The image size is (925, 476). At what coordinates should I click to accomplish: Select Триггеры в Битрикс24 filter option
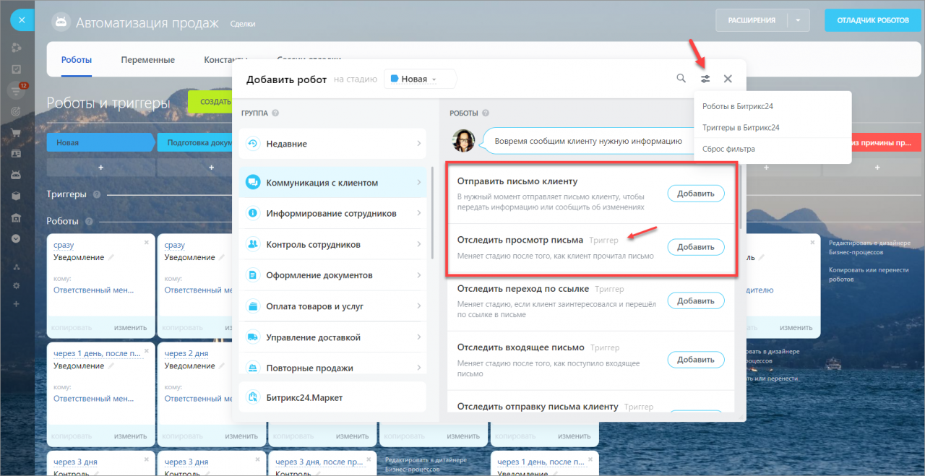[x=741, y=127]
